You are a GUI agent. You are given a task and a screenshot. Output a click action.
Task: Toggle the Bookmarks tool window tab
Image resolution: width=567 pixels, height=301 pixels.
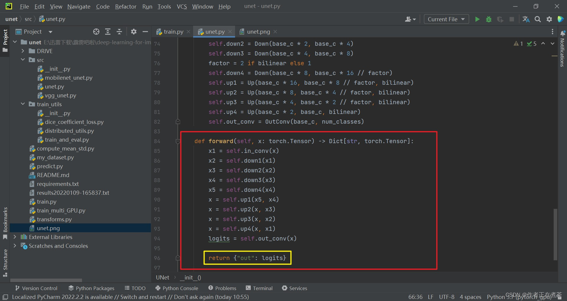click(5, 223)
